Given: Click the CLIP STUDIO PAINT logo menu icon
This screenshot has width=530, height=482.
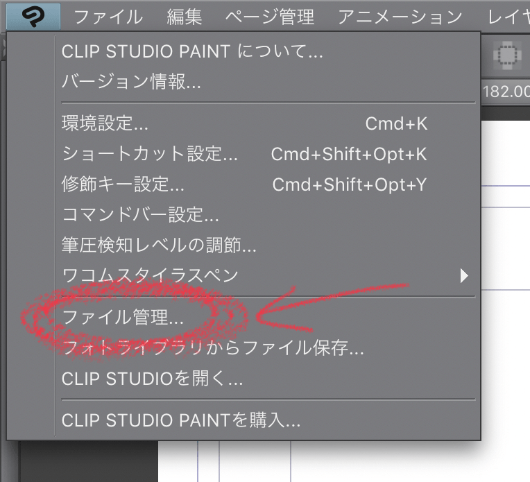Looking at the screenshot, I should coord(33,16).
